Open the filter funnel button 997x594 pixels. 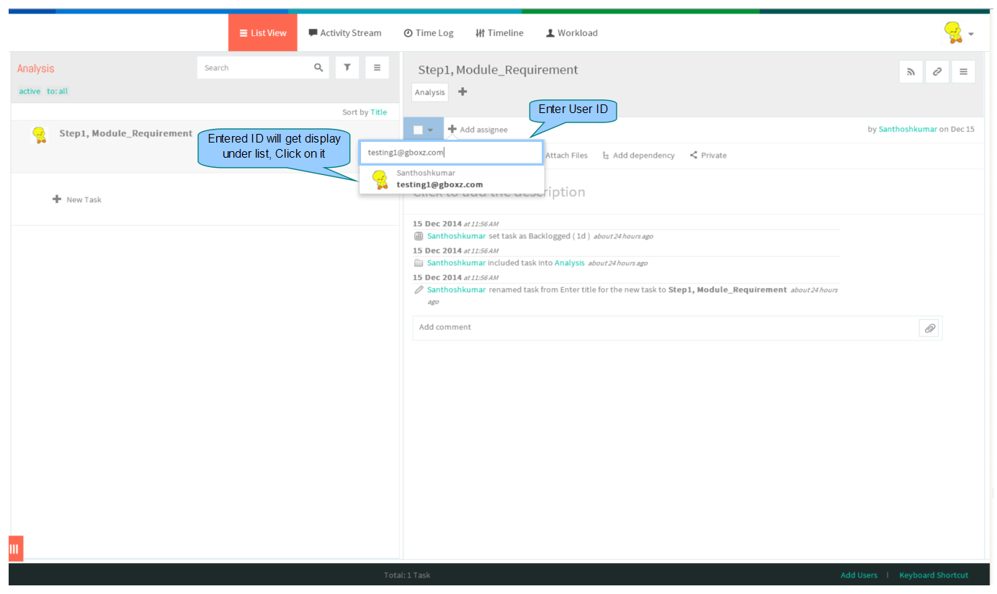[x=347, y=68]
